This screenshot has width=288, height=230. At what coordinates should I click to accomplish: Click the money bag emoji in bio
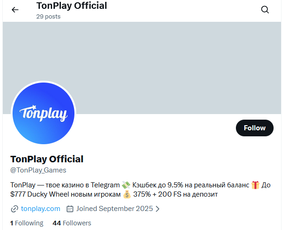[x=127, y=194]
